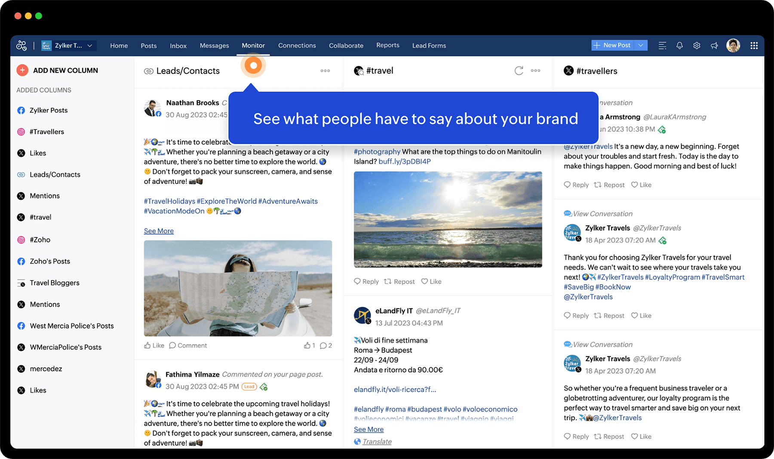The image size is (774, 459).
Task: Click the red Add New Column plus icon
Action: pyautogui.click(x=22, y=70)
